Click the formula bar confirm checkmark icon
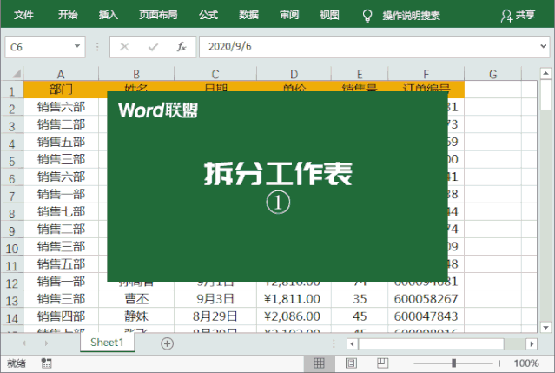 coord(153,47)
